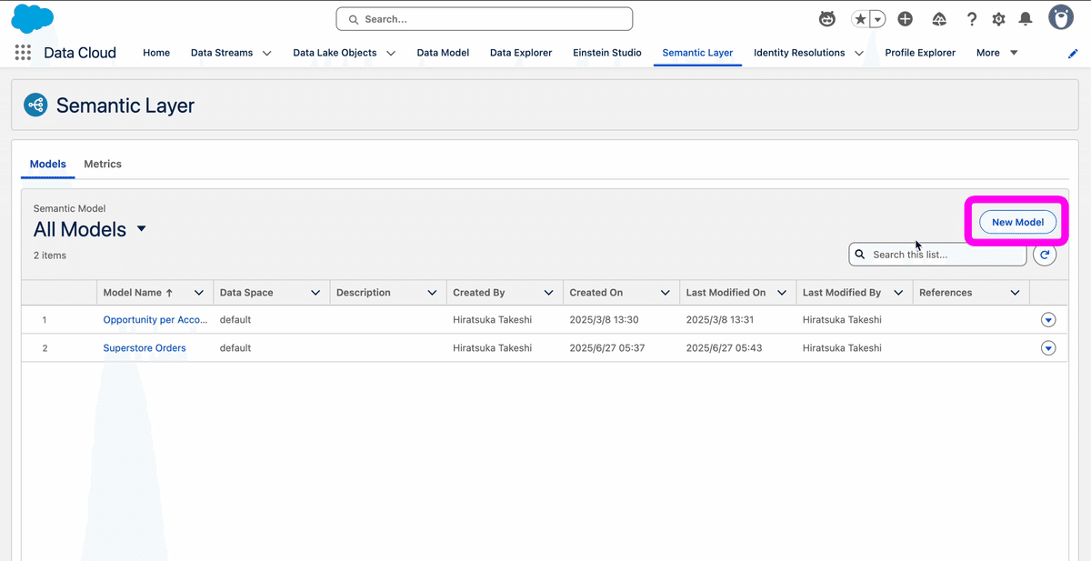The height and width of the screenshot is (561, 1091).
Task: Open your user profile avatar
Action: [x=1061, y=16]
